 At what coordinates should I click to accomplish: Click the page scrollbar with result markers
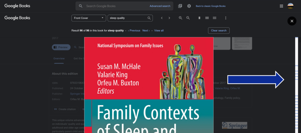[x=297, y=85]
